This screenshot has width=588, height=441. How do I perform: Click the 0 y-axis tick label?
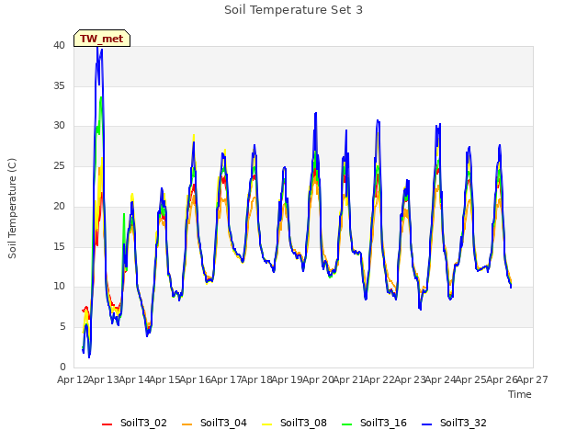click(x=62, y=367)
